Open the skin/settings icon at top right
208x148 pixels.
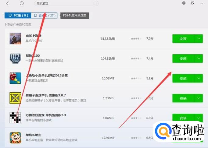point(184,3)
